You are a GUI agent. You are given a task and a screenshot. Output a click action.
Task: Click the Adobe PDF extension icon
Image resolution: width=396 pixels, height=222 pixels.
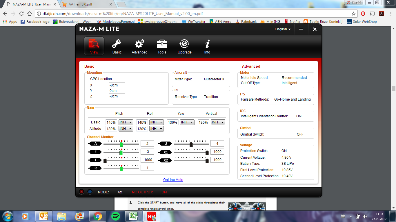click(382, 14)
